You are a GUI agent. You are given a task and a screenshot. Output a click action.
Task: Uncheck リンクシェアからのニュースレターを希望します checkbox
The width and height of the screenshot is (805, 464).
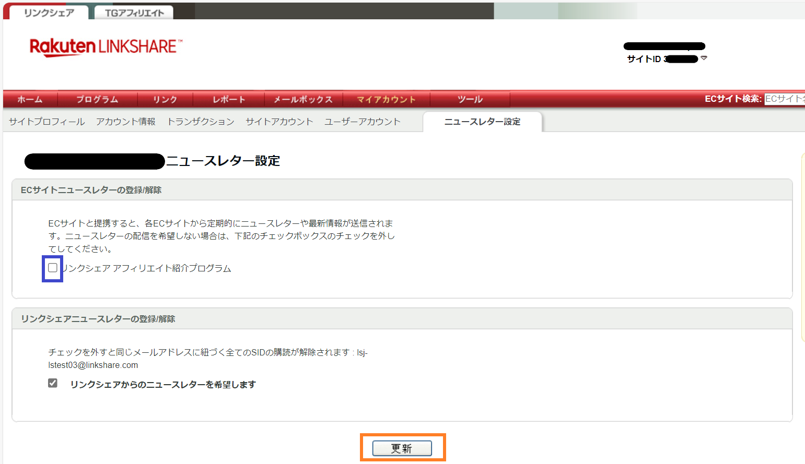click(53, 384)
